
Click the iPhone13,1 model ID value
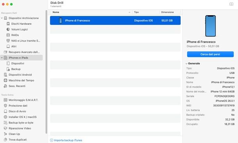pyautogui.click(x=228, y=87)
